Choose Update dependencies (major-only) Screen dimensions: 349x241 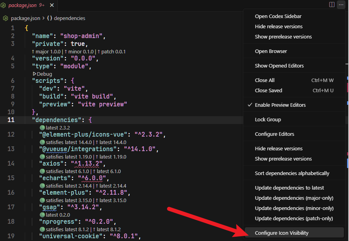(x=294, y=198)
